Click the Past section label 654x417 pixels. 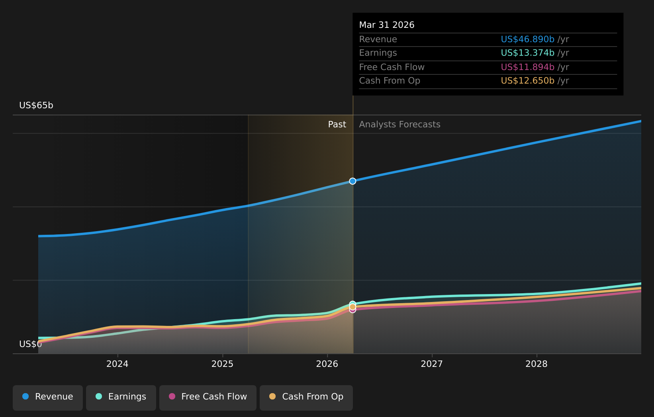[337, 125]
